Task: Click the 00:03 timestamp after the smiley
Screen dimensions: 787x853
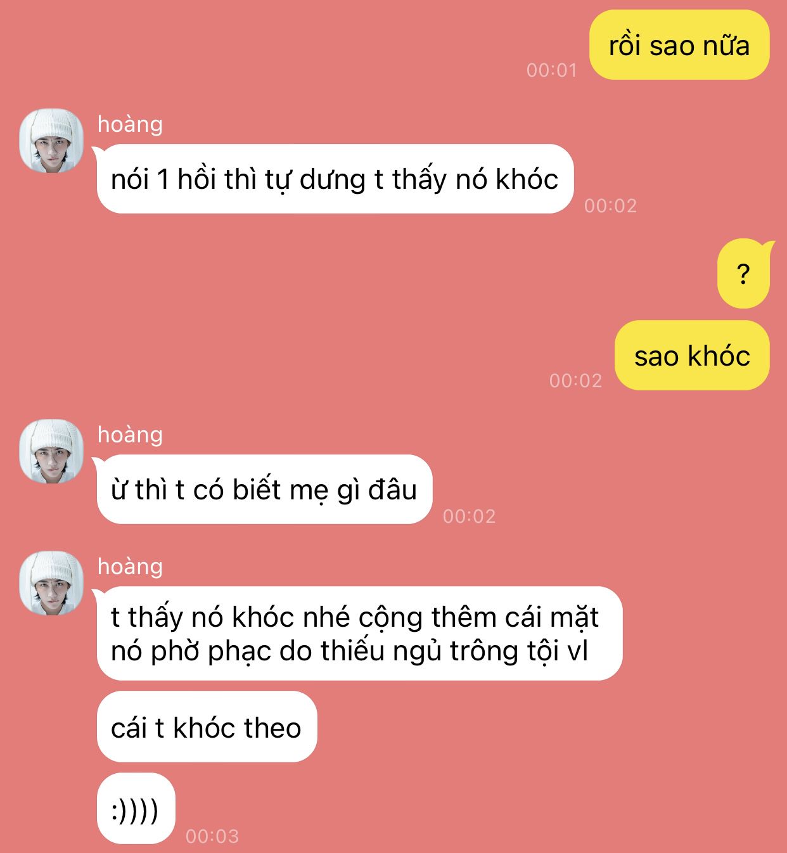Action: 212,836
